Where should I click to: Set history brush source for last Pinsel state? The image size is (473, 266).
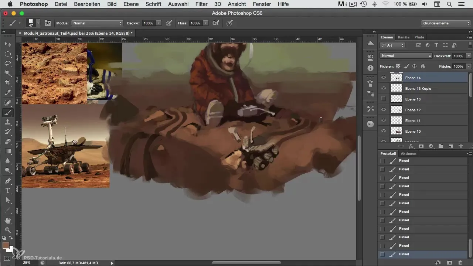[x=382, y=254]
